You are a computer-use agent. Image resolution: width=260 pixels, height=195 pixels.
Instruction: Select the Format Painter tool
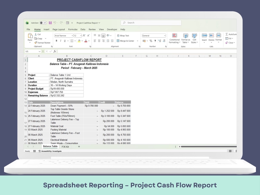42,43
